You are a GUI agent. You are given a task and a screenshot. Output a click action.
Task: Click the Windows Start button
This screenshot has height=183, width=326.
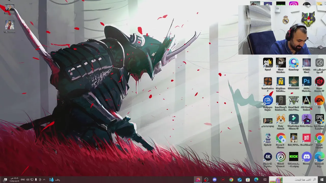322,180
